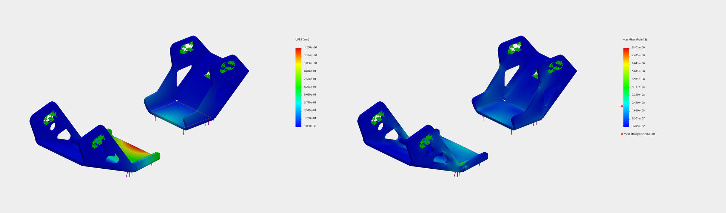726x213 pixels.
Task: Select the von Mises stress color bar
Action: click(x=626, y=88)
